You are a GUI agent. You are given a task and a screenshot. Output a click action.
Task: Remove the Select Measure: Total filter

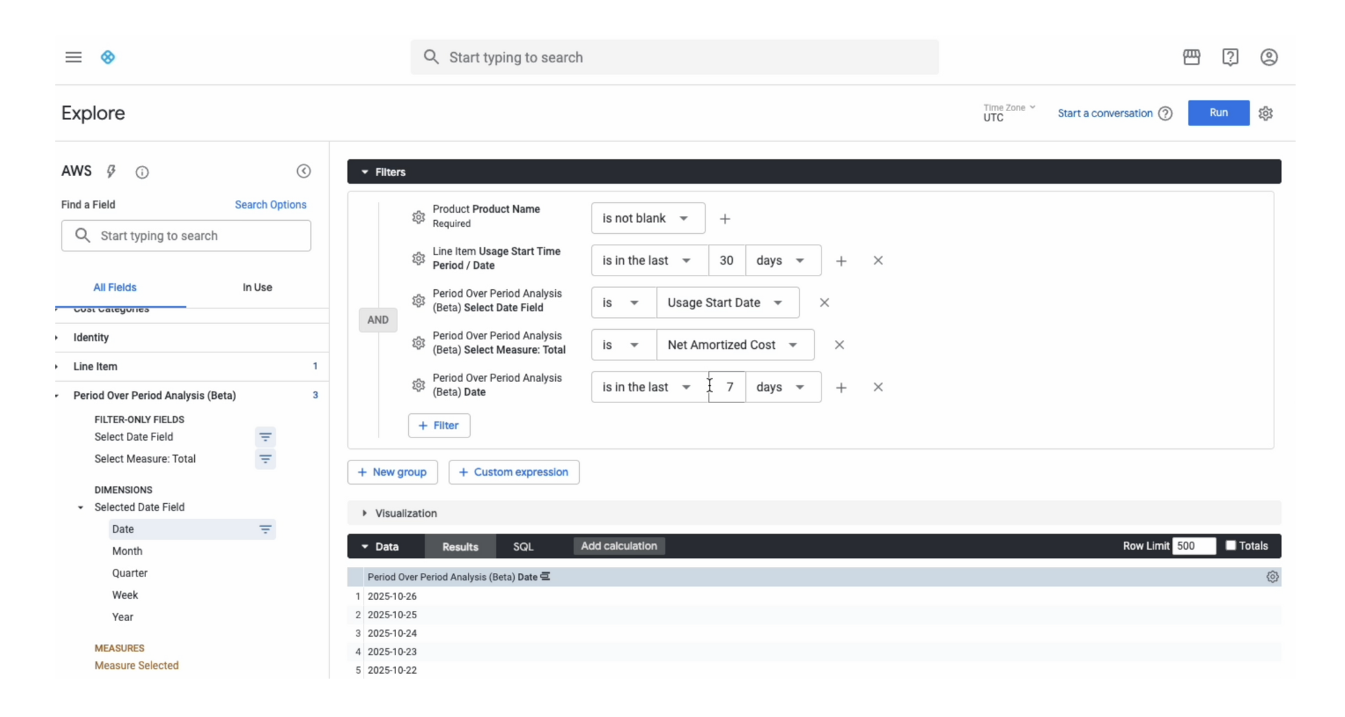click(x=839, y=345)
